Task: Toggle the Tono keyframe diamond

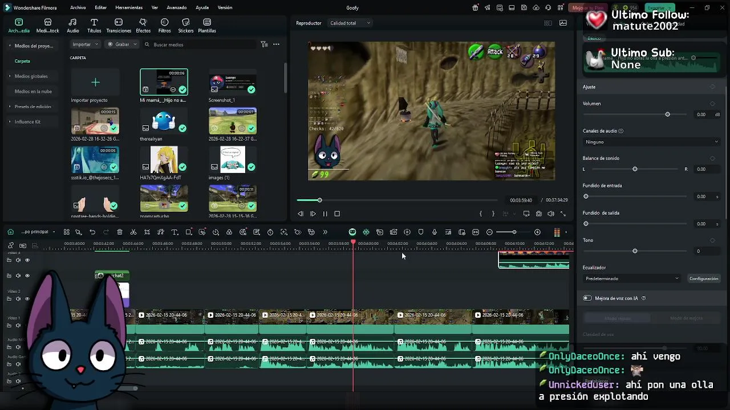Action: pyautogui.click(x=712, y=240)
